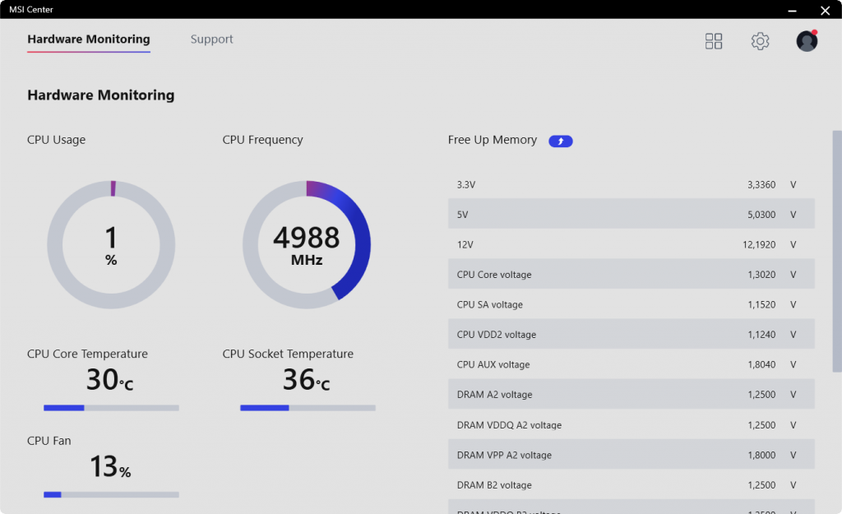Open the feature sets grid icon
The image size is (842, 514).
(714, 41)
